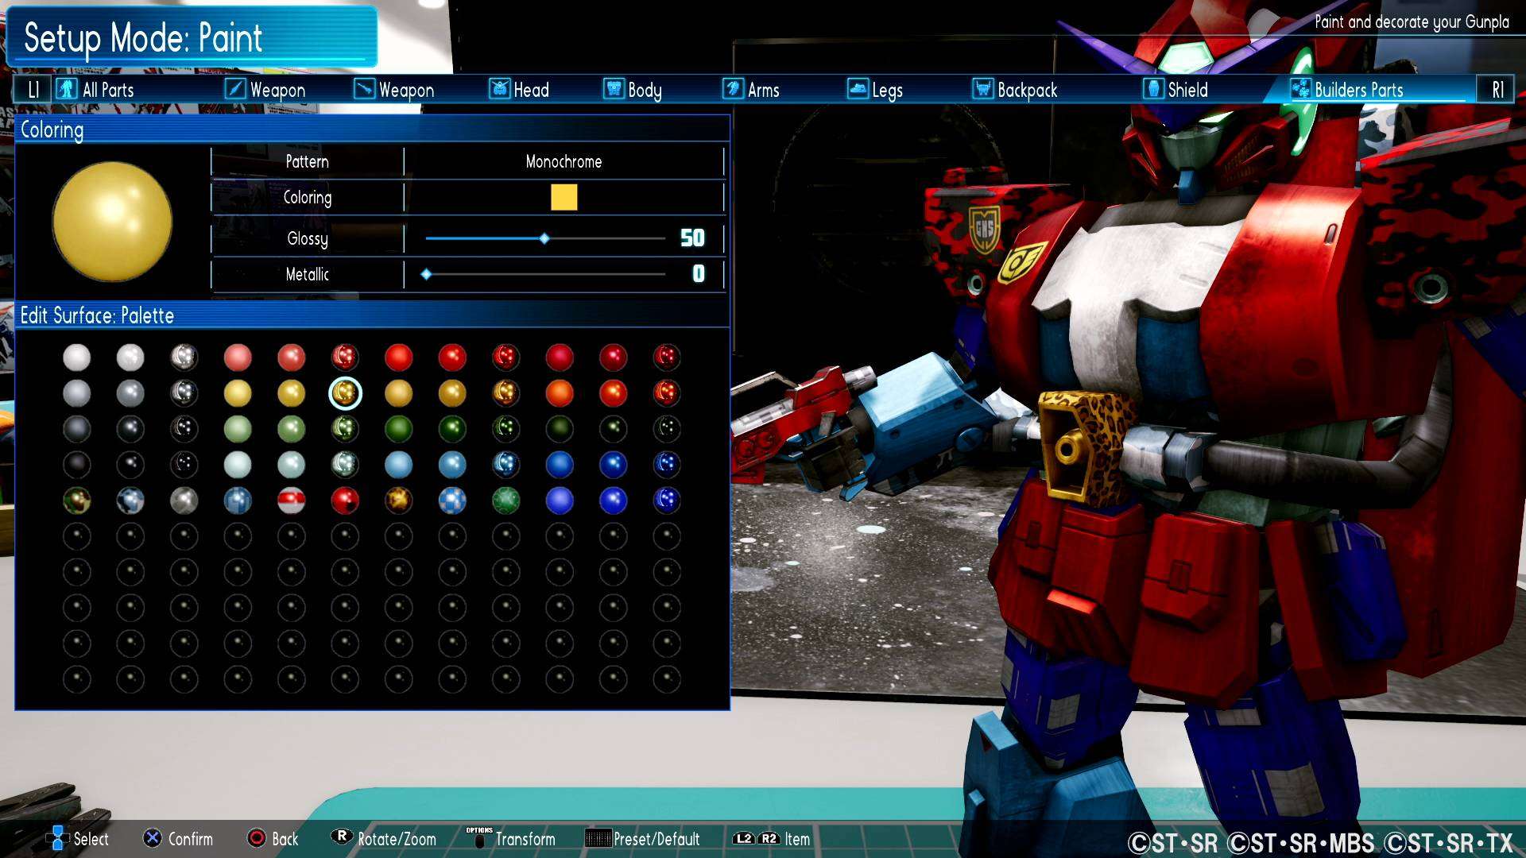Choose the Arms category icon
The image size is (1526, 858).
[x=733, y=89]
